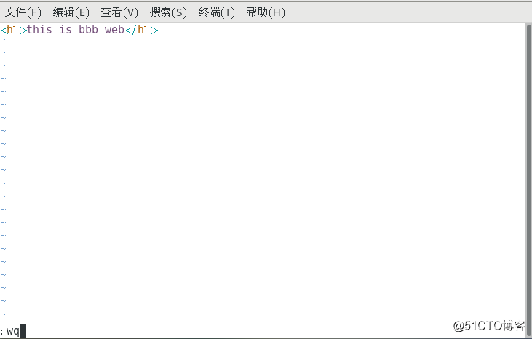The image size is (532, 339).
Task: Click the vertical scrollbar of the terminal
Action: click(528, 179)
